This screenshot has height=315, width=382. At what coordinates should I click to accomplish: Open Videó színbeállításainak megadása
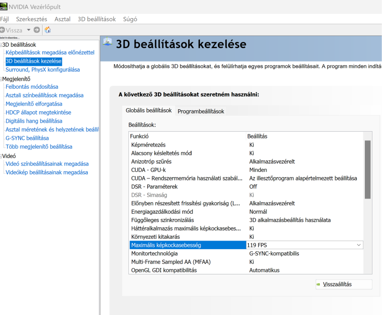click(47, 164)
